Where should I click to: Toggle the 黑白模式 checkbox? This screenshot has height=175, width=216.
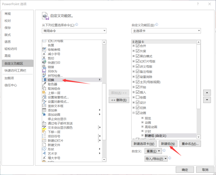(138, 56)
